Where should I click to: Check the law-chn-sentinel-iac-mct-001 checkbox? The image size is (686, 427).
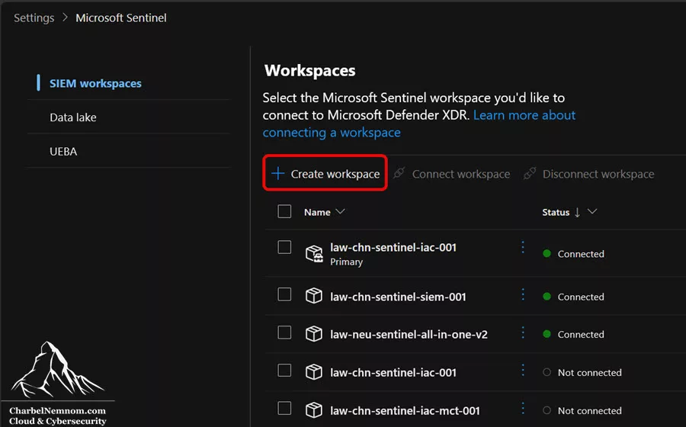click(x=284, y=408)
